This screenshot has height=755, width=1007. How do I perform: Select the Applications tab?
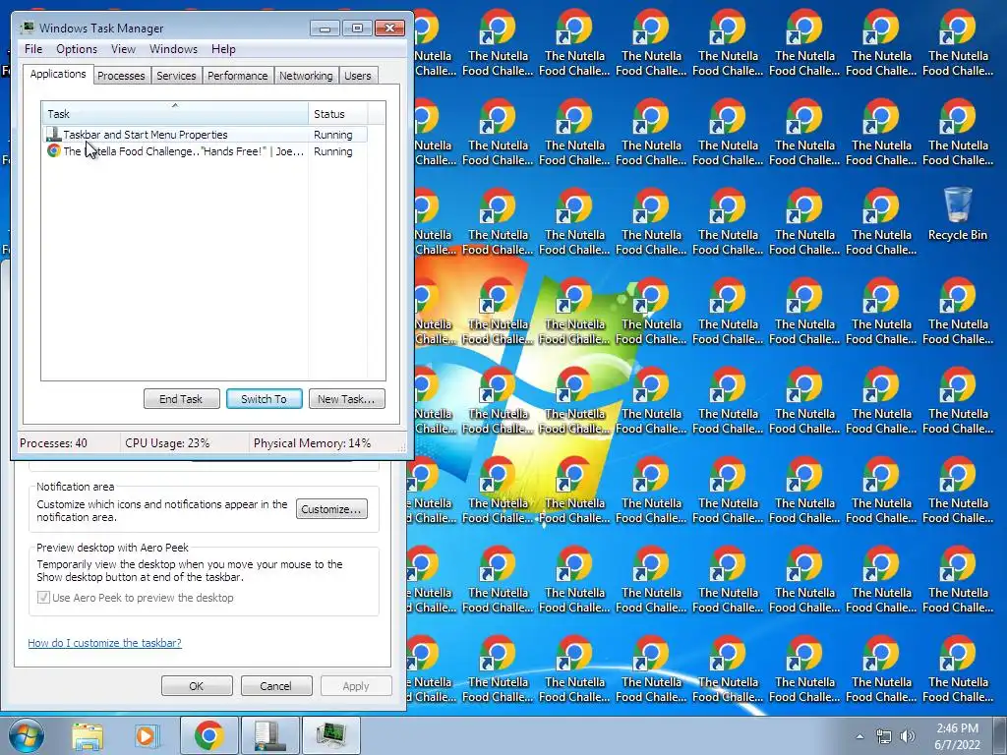58,74
